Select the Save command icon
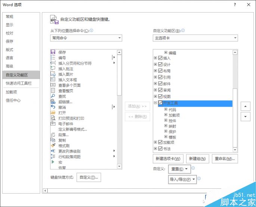 (53, 52)
